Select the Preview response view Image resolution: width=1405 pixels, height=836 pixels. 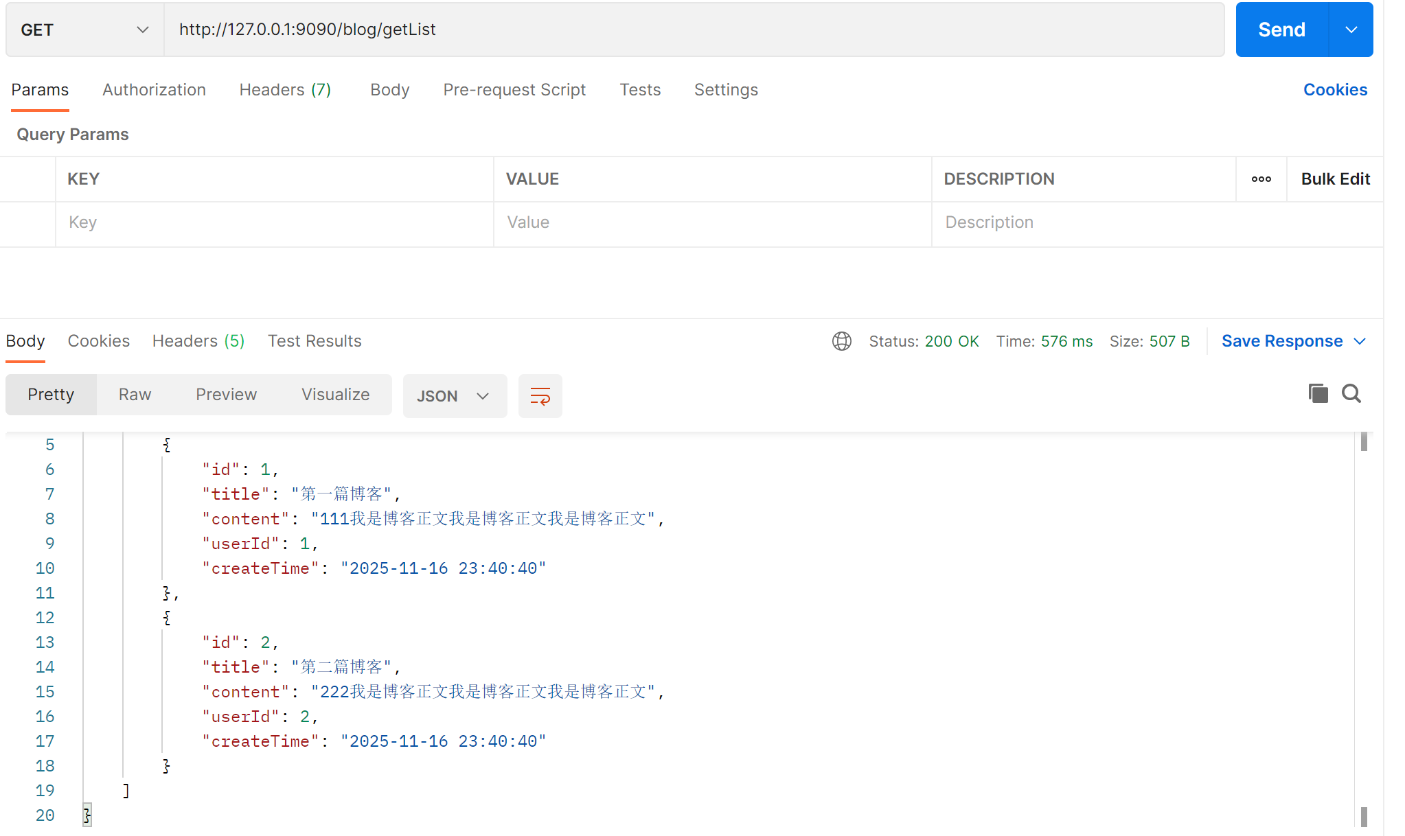coord(226,395)
